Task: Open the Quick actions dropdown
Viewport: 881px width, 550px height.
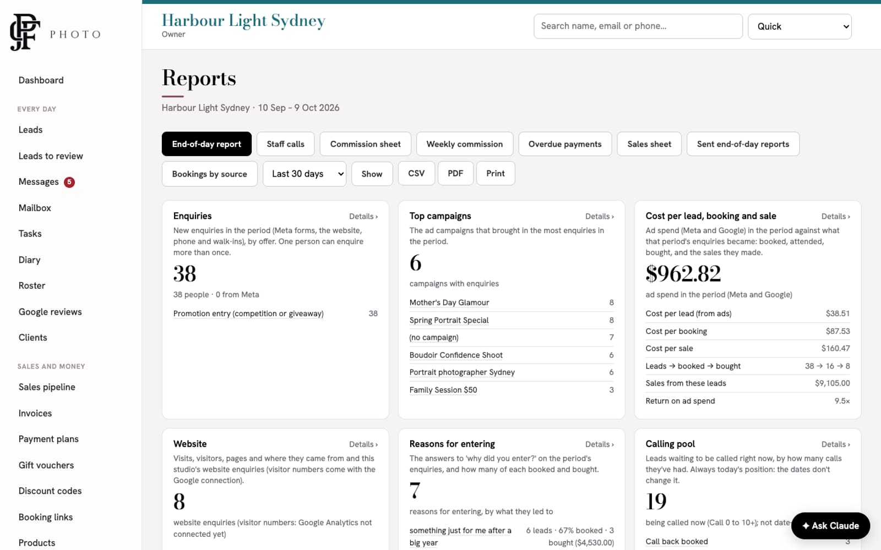Action: (x=800, y=26)
